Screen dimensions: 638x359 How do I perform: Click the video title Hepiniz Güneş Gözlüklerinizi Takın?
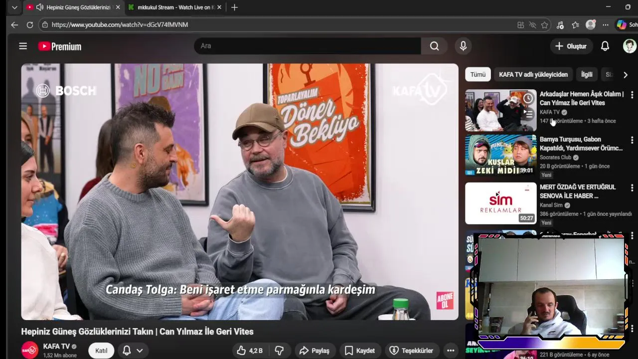click(x=137, y=332)
